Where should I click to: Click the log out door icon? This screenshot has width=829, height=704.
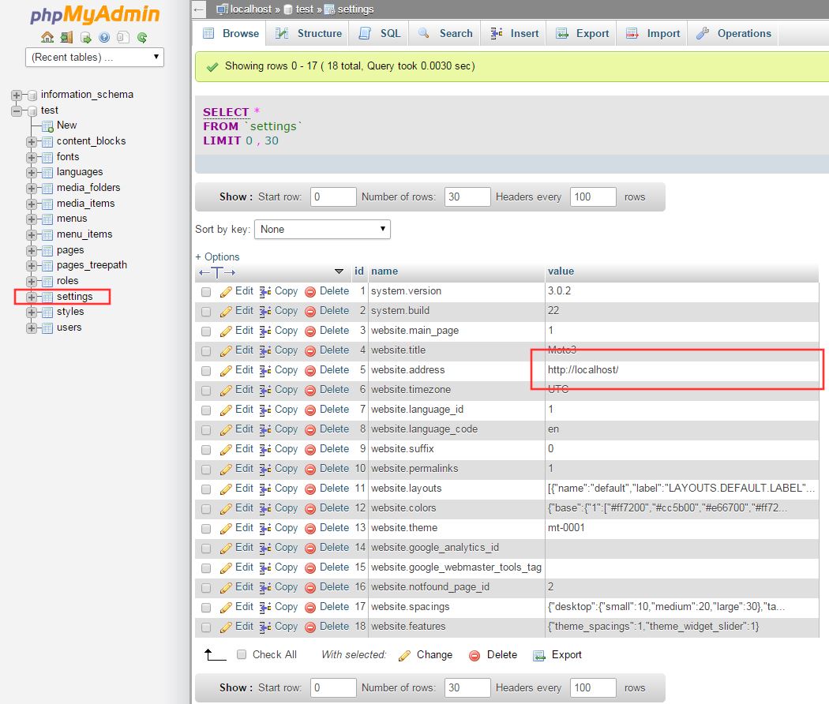(66, 37)
